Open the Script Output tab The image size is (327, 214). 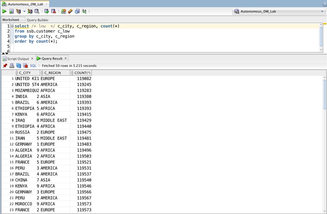click(x=18, y=59)
